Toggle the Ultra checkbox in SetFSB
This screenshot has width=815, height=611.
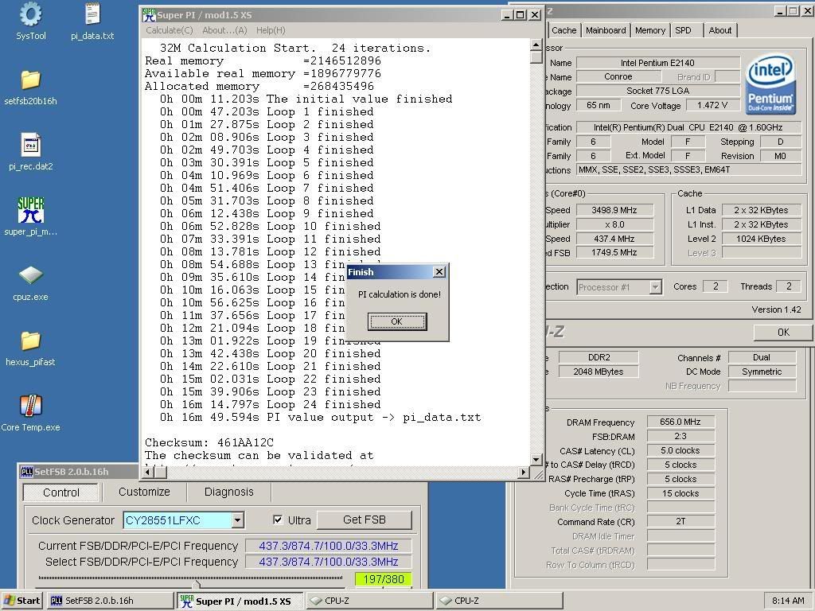pos(278,520)
